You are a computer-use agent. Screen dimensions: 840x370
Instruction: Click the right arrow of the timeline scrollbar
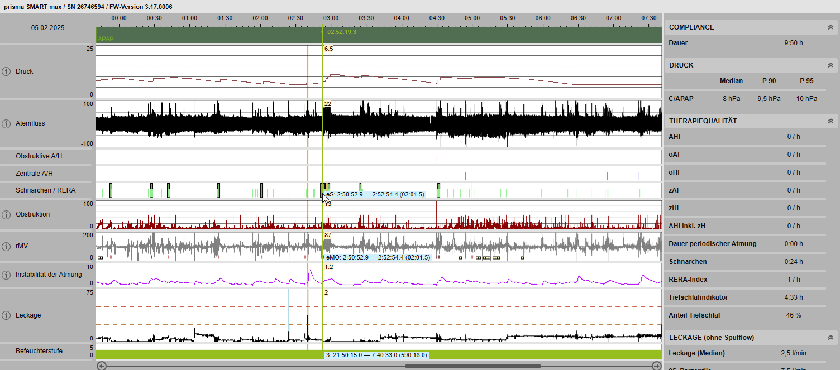coord(657,366)
